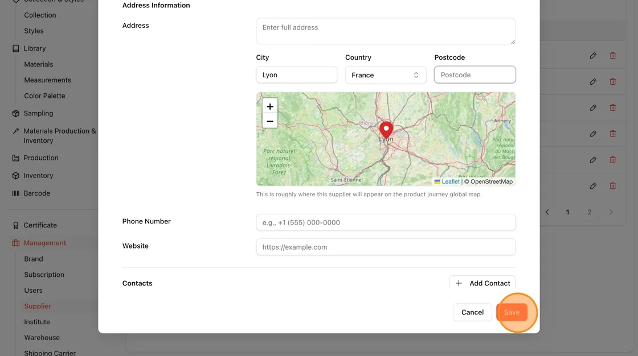
Task: Click the City field containing Lyon
Action: click(x=297, y=74)
